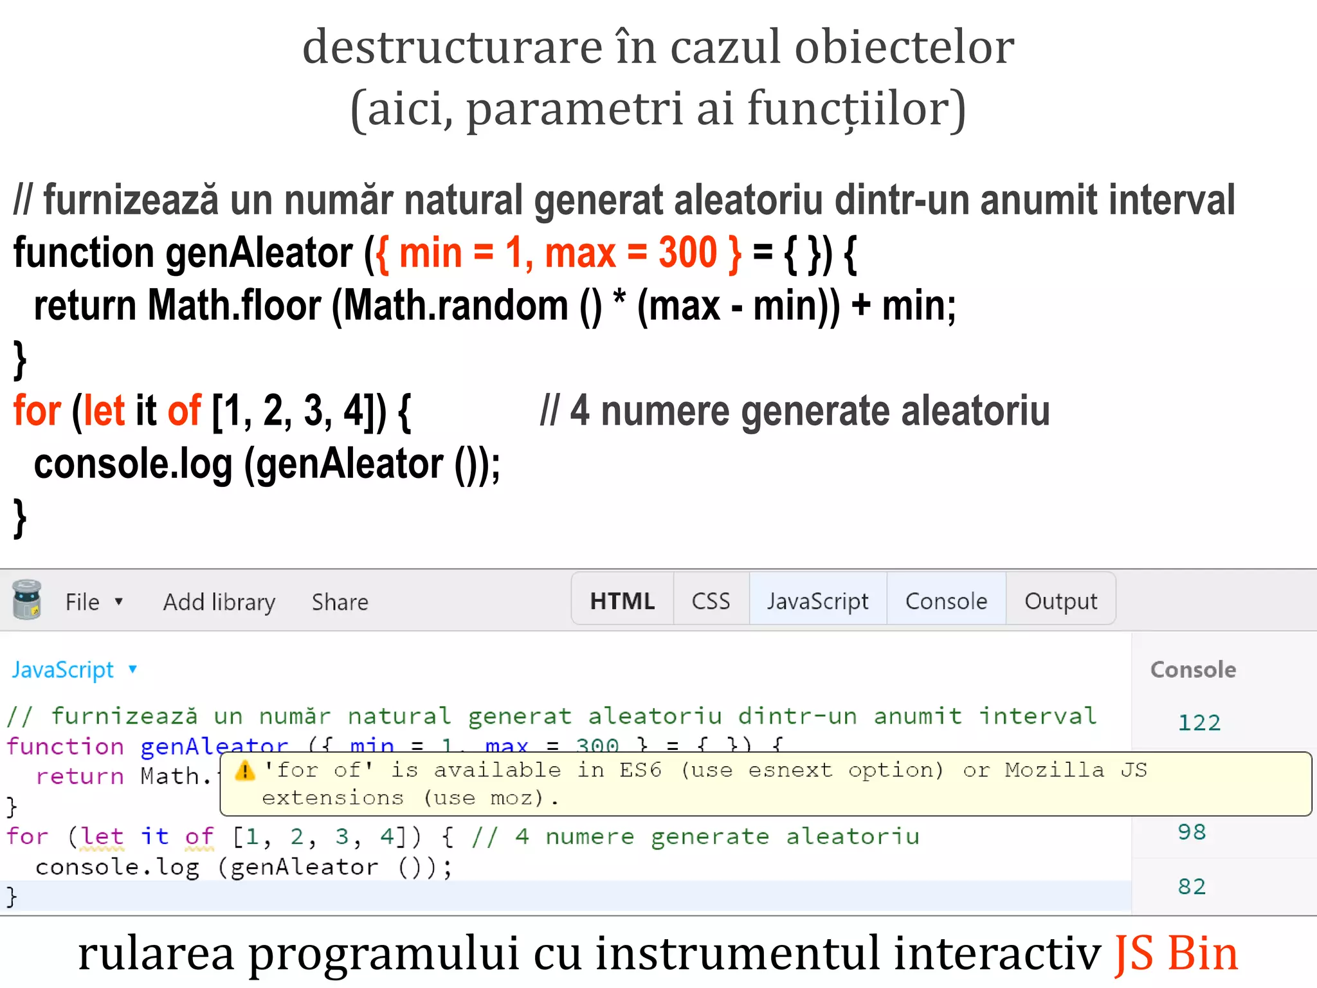Image resolution: width=1317 pixels, height=988 pixels.
Task: Click the JS Bin robot logo icon
Action: [27, 600]
